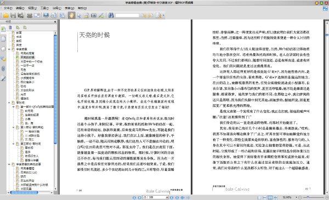Go to previous page button
Image resolution: width=329 pixels, height=200 pixels.
tap(139, 197)
